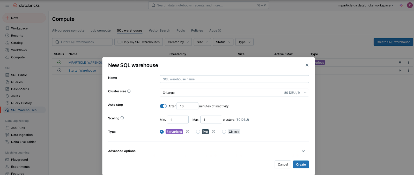The image size is (414, 175).
Task: Click the Experiments flask icon
Action: pyautogui.click(x=7, y=166)
